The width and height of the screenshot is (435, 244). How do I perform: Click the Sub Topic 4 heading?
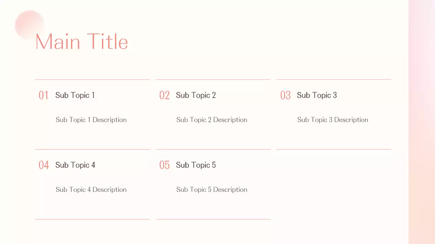[x=75, y=165]
